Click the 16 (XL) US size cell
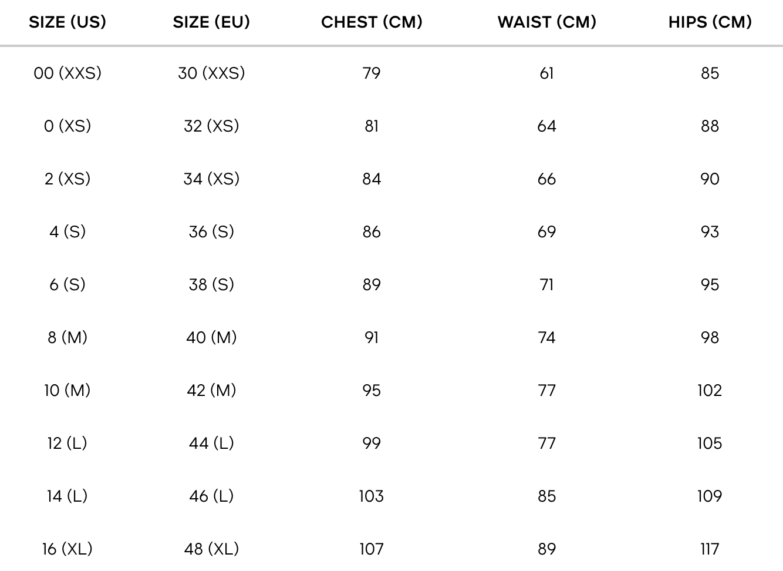This screenshot has height=571, width=783. (67, 549)
